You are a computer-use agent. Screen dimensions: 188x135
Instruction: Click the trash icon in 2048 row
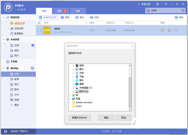click(x=169, y=30)
